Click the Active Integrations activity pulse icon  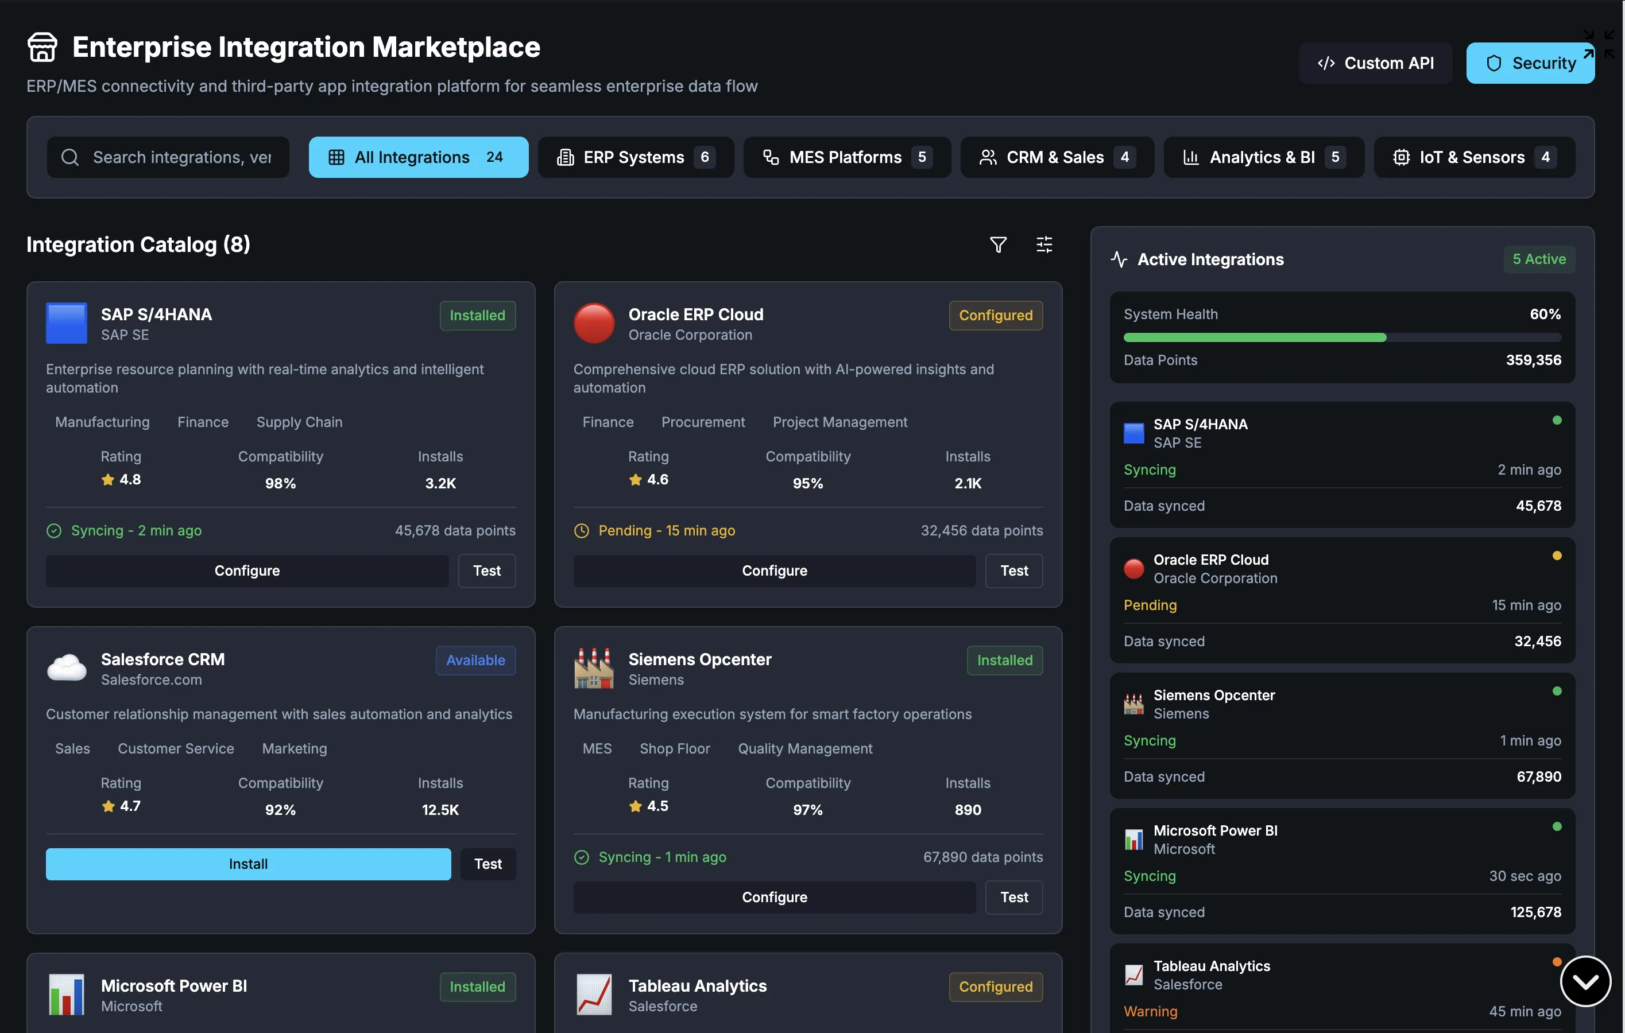point(1119,259)
